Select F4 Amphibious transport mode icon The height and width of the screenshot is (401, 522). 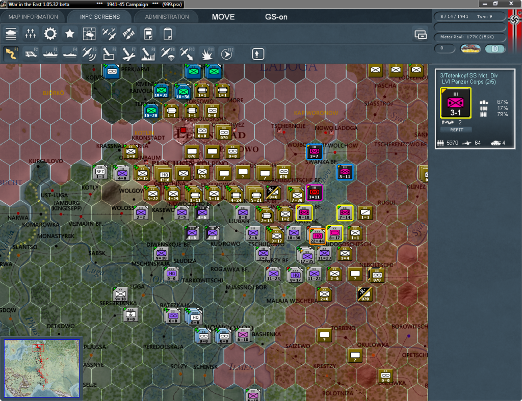click(70, 54)
